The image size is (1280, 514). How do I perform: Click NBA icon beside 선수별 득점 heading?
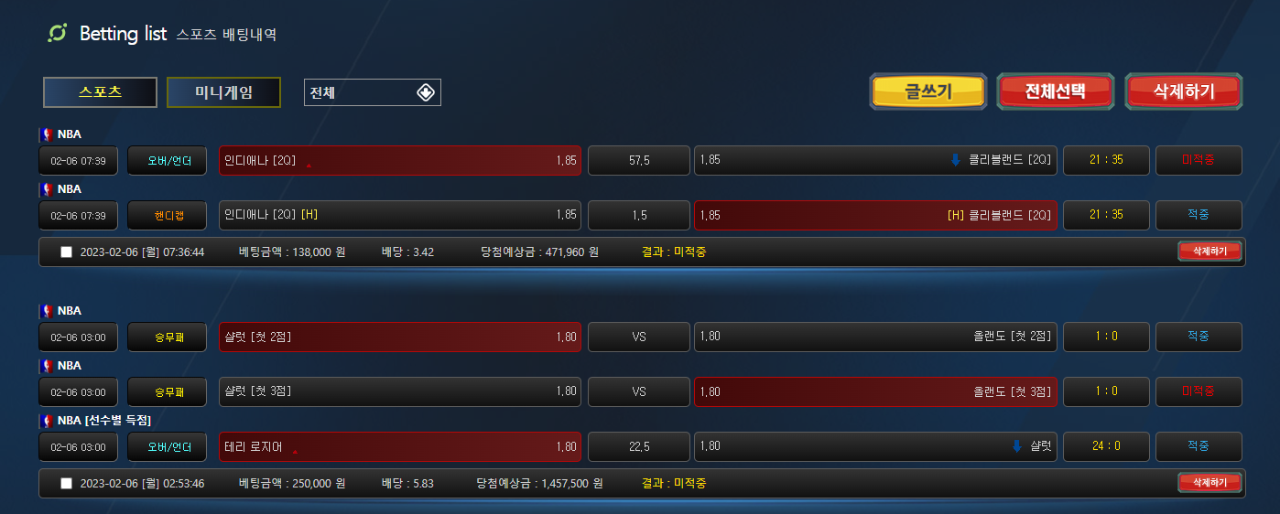pyautogui.click(x=47, y=421)
